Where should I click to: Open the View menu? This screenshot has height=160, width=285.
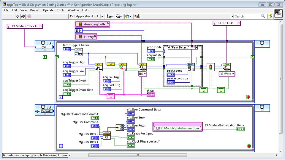pos(23,10)
